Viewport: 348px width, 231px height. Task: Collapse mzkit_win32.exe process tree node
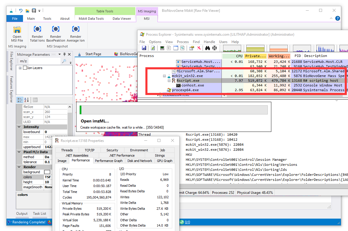164,76
